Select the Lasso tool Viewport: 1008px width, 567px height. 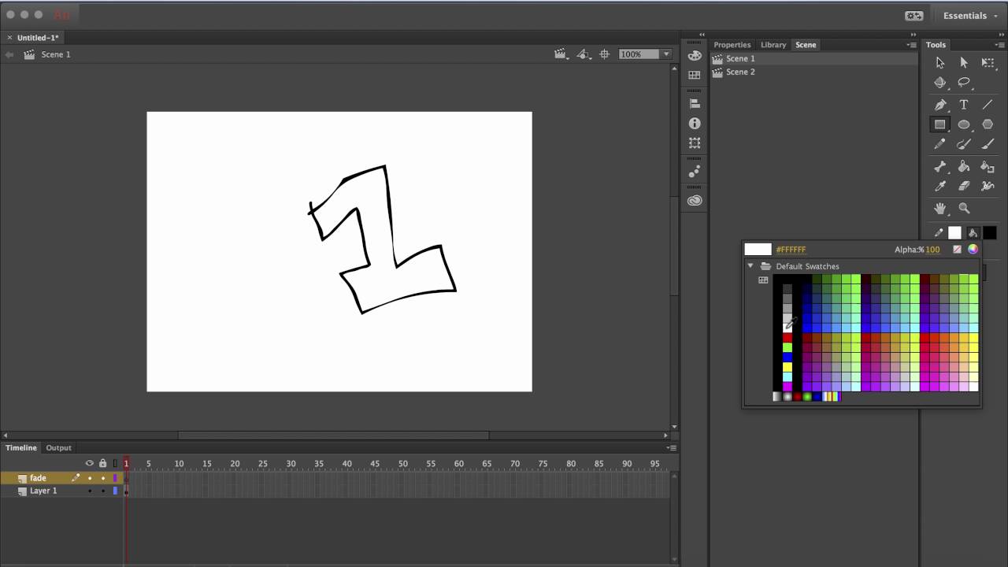[964, 83]
